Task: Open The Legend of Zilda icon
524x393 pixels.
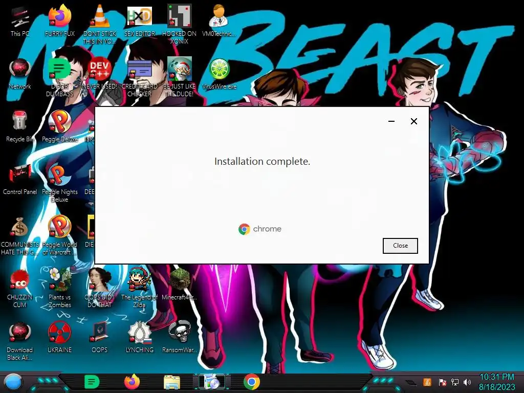Action: click(139, 289)
